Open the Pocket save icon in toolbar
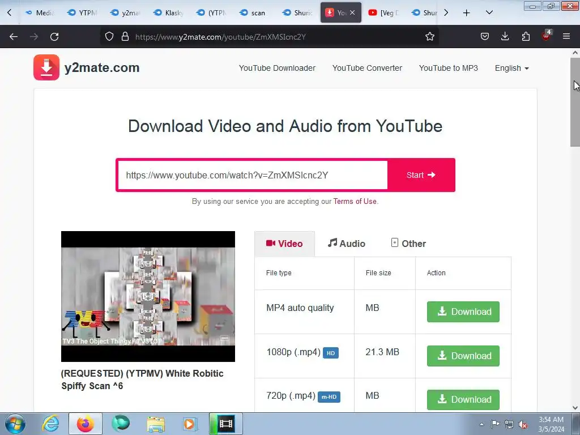 [485, 36]
